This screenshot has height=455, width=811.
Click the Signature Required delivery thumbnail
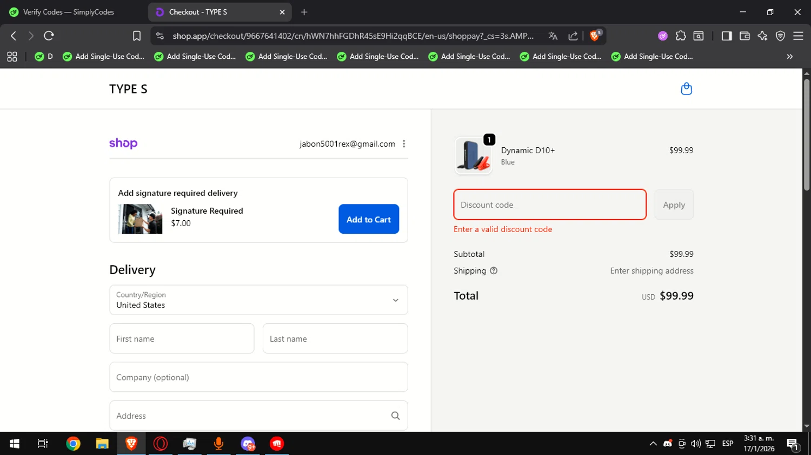coord(140,219)
